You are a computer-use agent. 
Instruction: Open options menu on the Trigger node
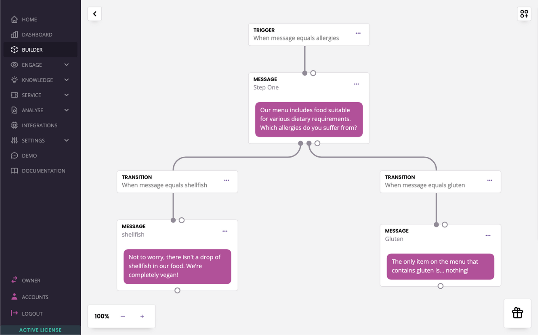pos(358,33)
